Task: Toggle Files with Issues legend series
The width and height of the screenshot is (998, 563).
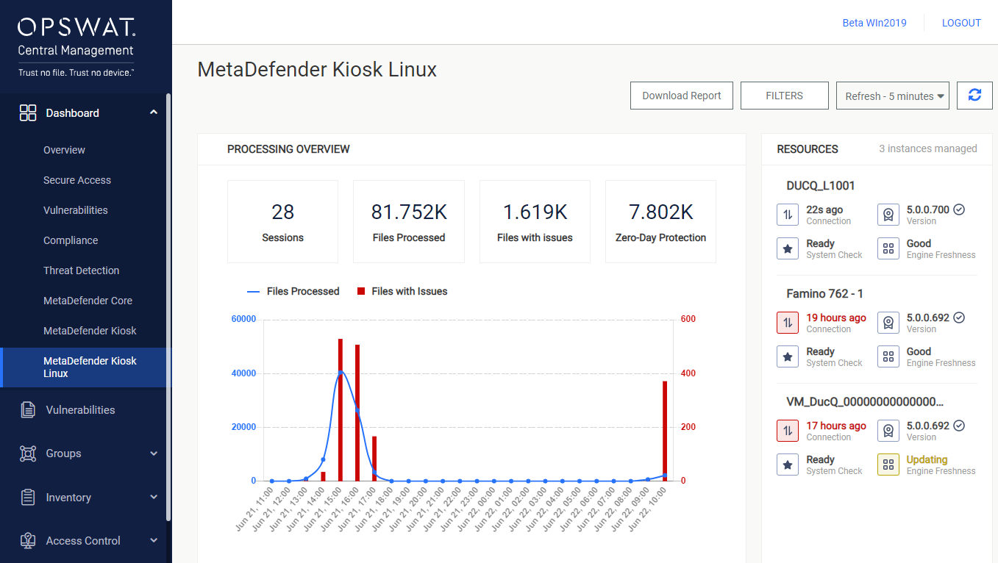Action: coord(402,291)
